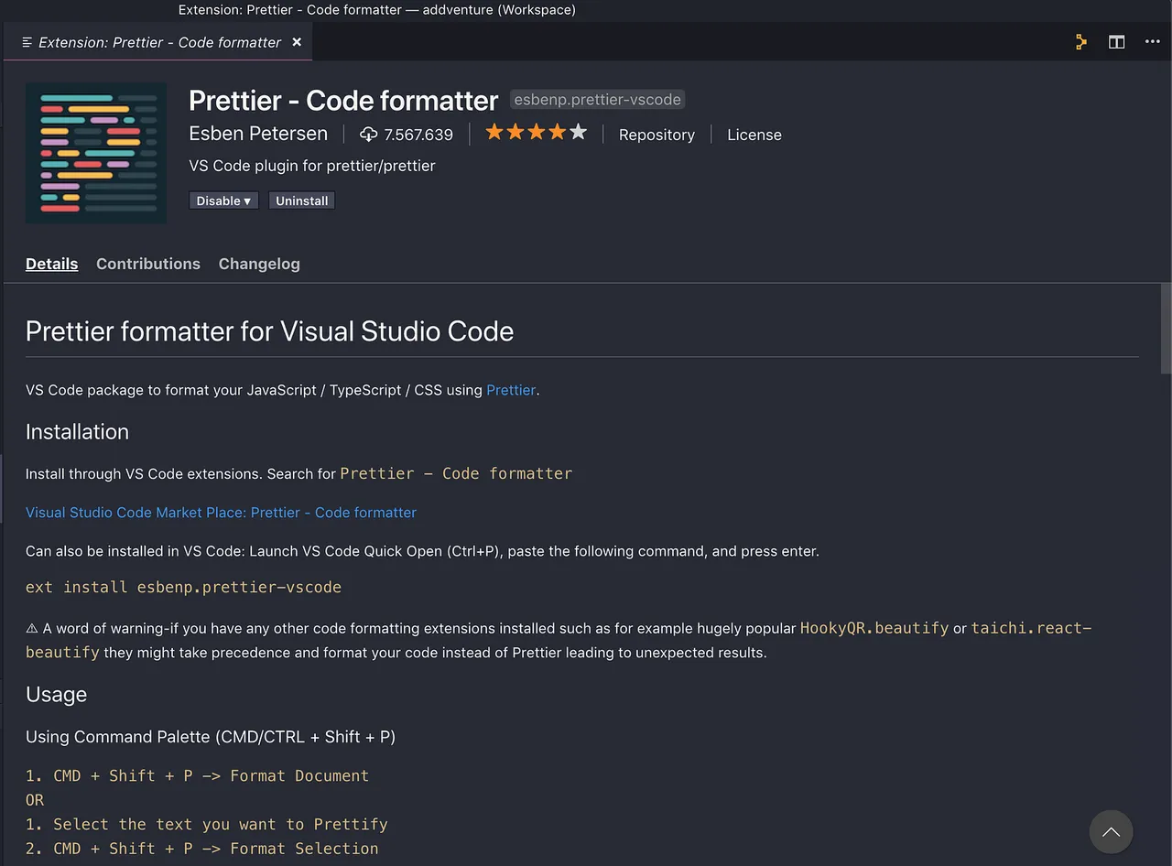1172x866 pixels.
Task: Click the 'Usage' heading
Action: [56, 695]
